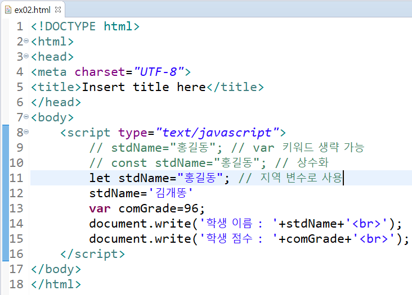Viewport: 412px width, 295px height.
Task: Collapse the body tag fold on line 7
Action: coord(26,117)
